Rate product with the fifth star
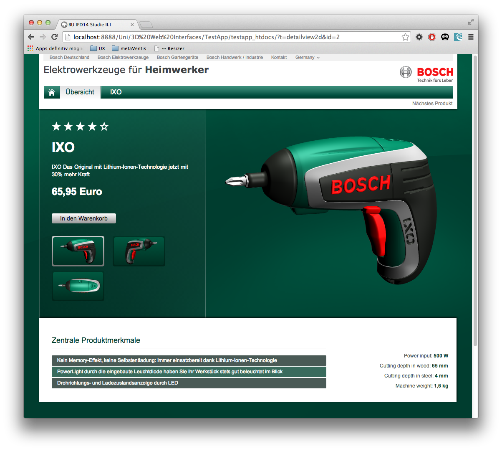The height and width of the screenshot is (451, 502). tap(104, 127)
